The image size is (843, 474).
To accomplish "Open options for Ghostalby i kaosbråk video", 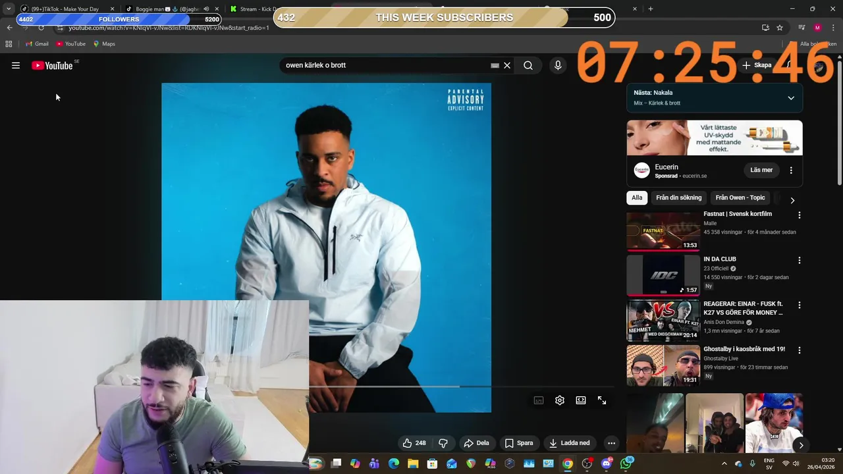I will pyautogui.click(x=800, y=351).
